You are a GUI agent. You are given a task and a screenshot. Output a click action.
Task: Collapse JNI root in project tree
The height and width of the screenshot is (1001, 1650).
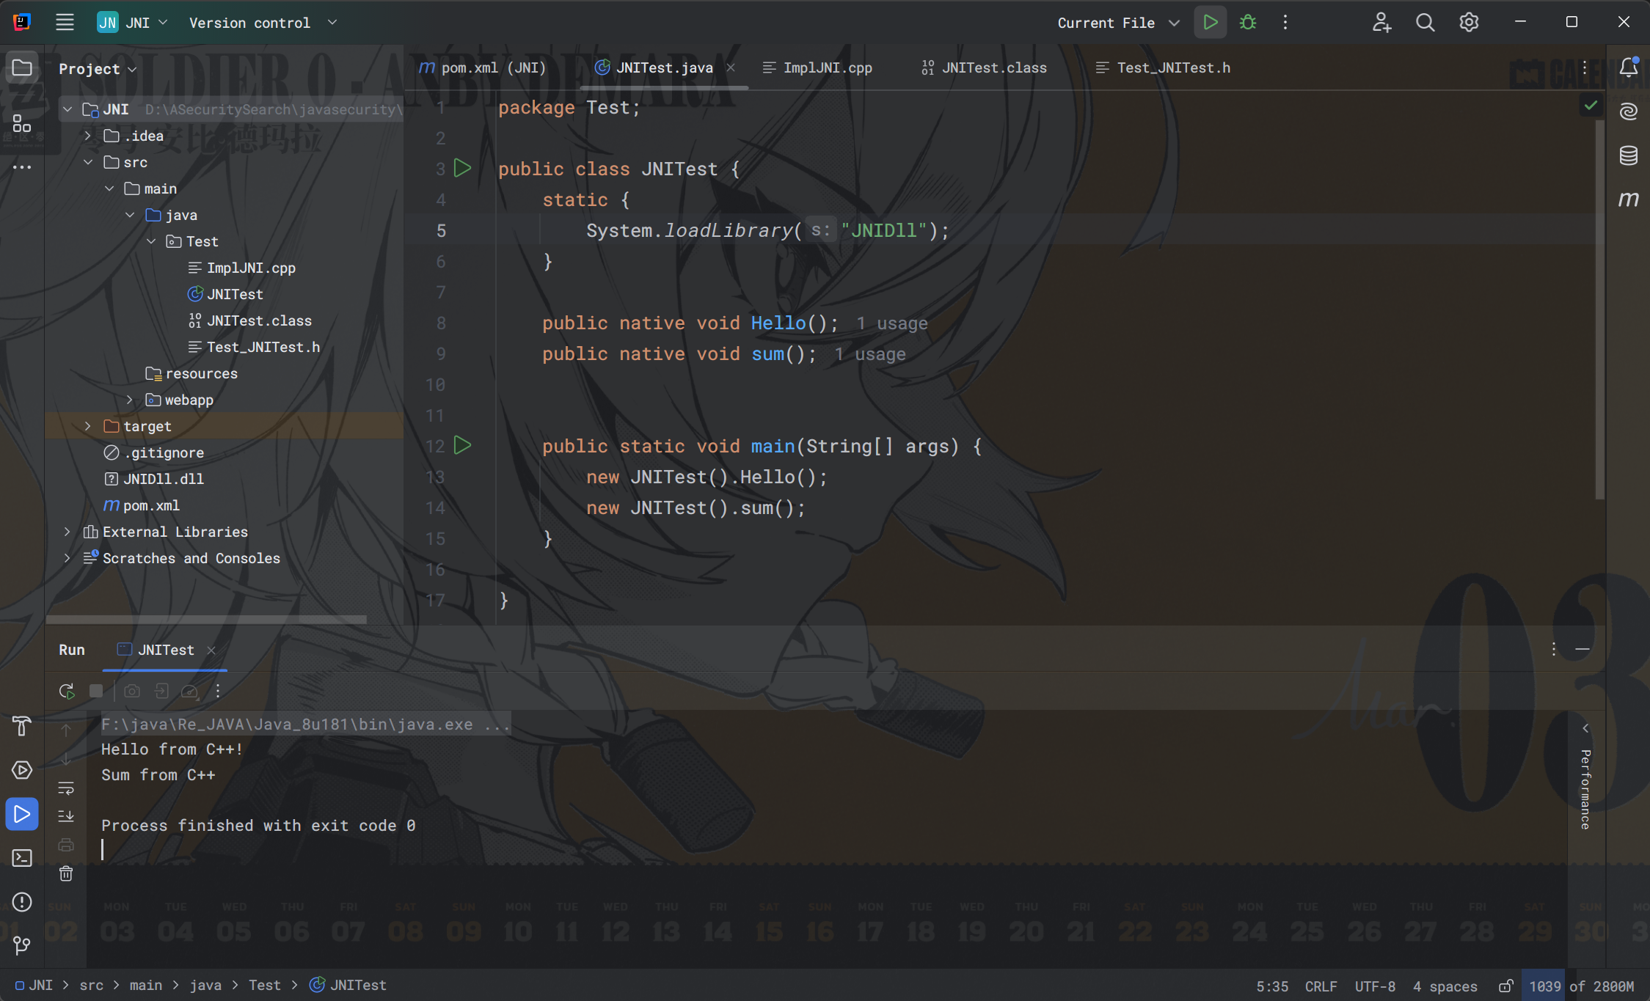(x=67, y=110)
